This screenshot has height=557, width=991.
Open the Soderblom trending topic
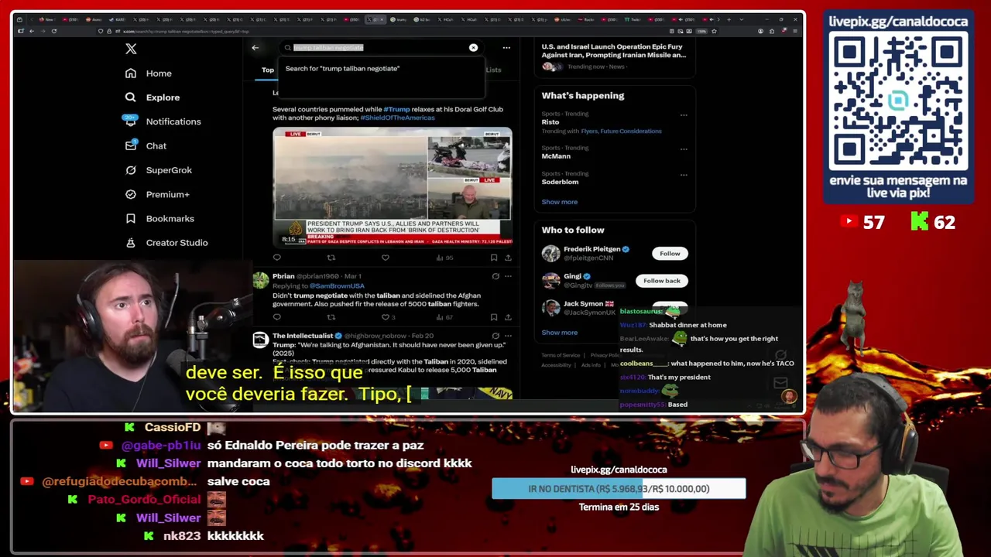point(560,182)
